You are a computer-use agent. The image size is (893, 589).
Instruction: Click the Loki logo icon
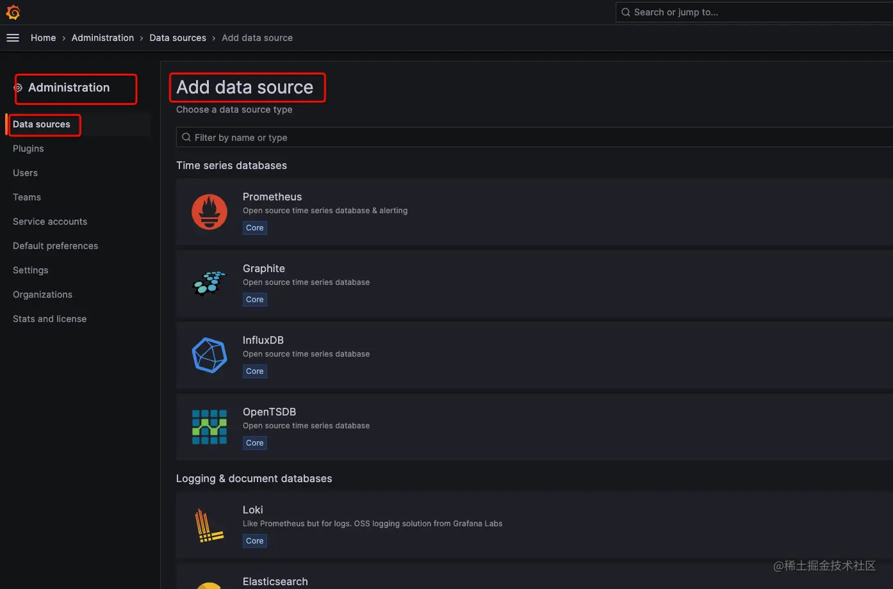point(209,525)
